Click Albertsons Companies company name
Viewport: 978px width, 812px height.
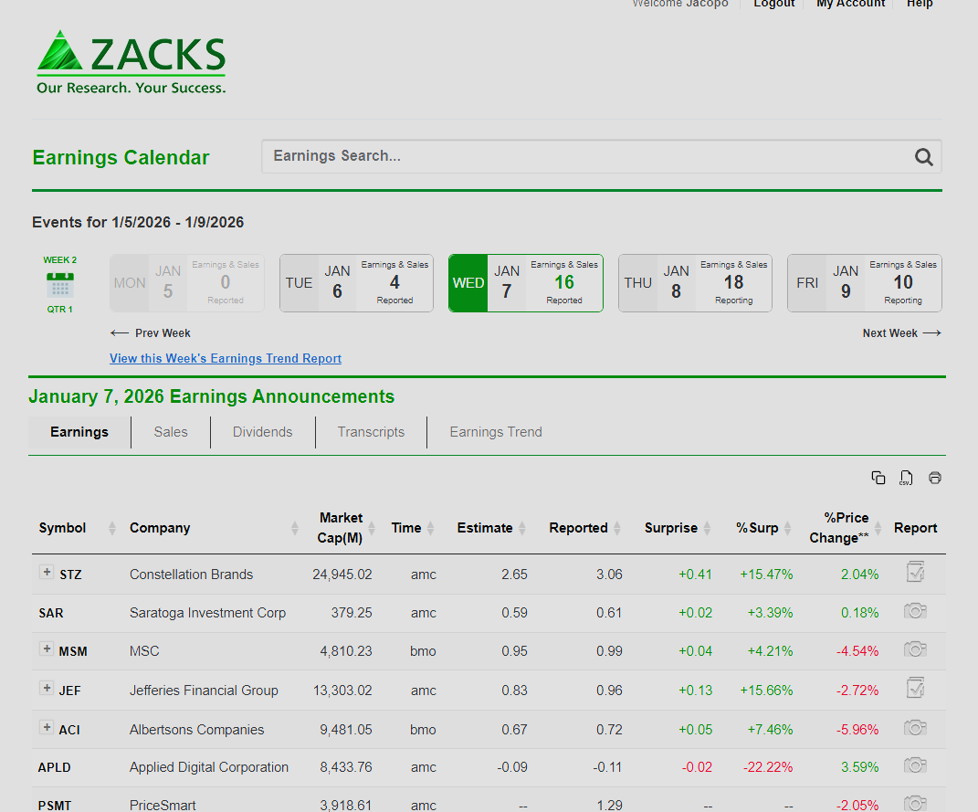coord(196,730)
